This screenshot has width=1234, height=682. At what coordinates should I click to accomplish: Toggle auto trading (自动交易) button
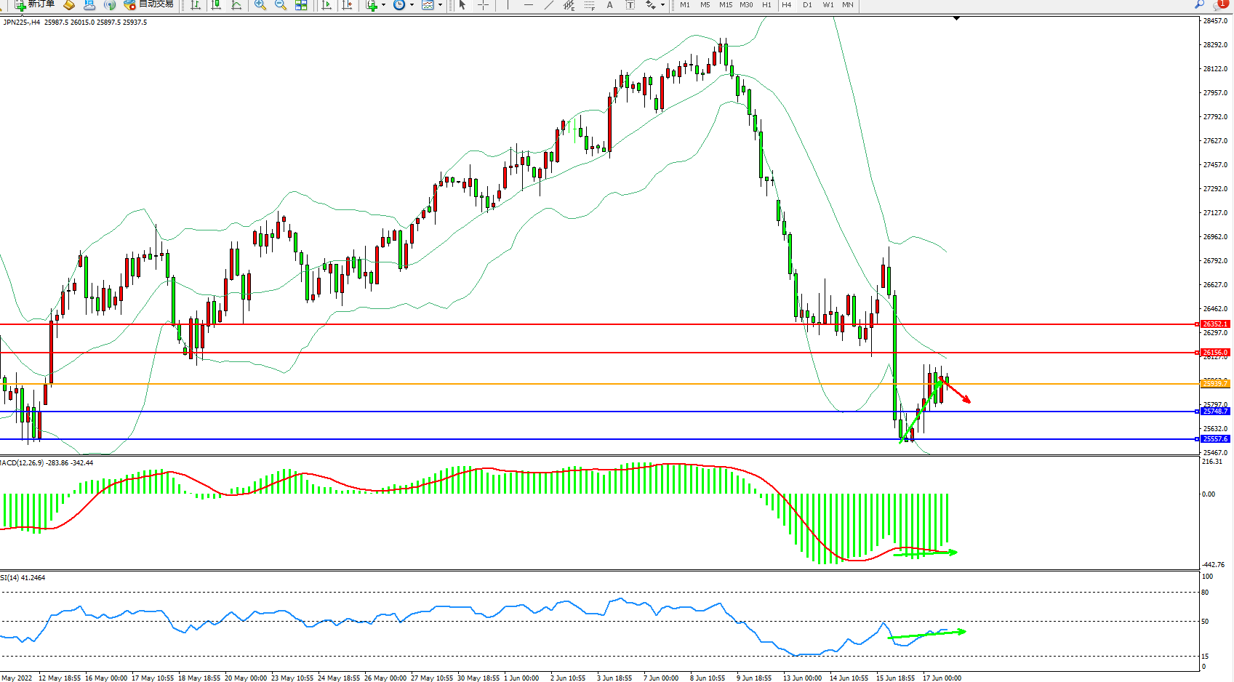point(149,4)
